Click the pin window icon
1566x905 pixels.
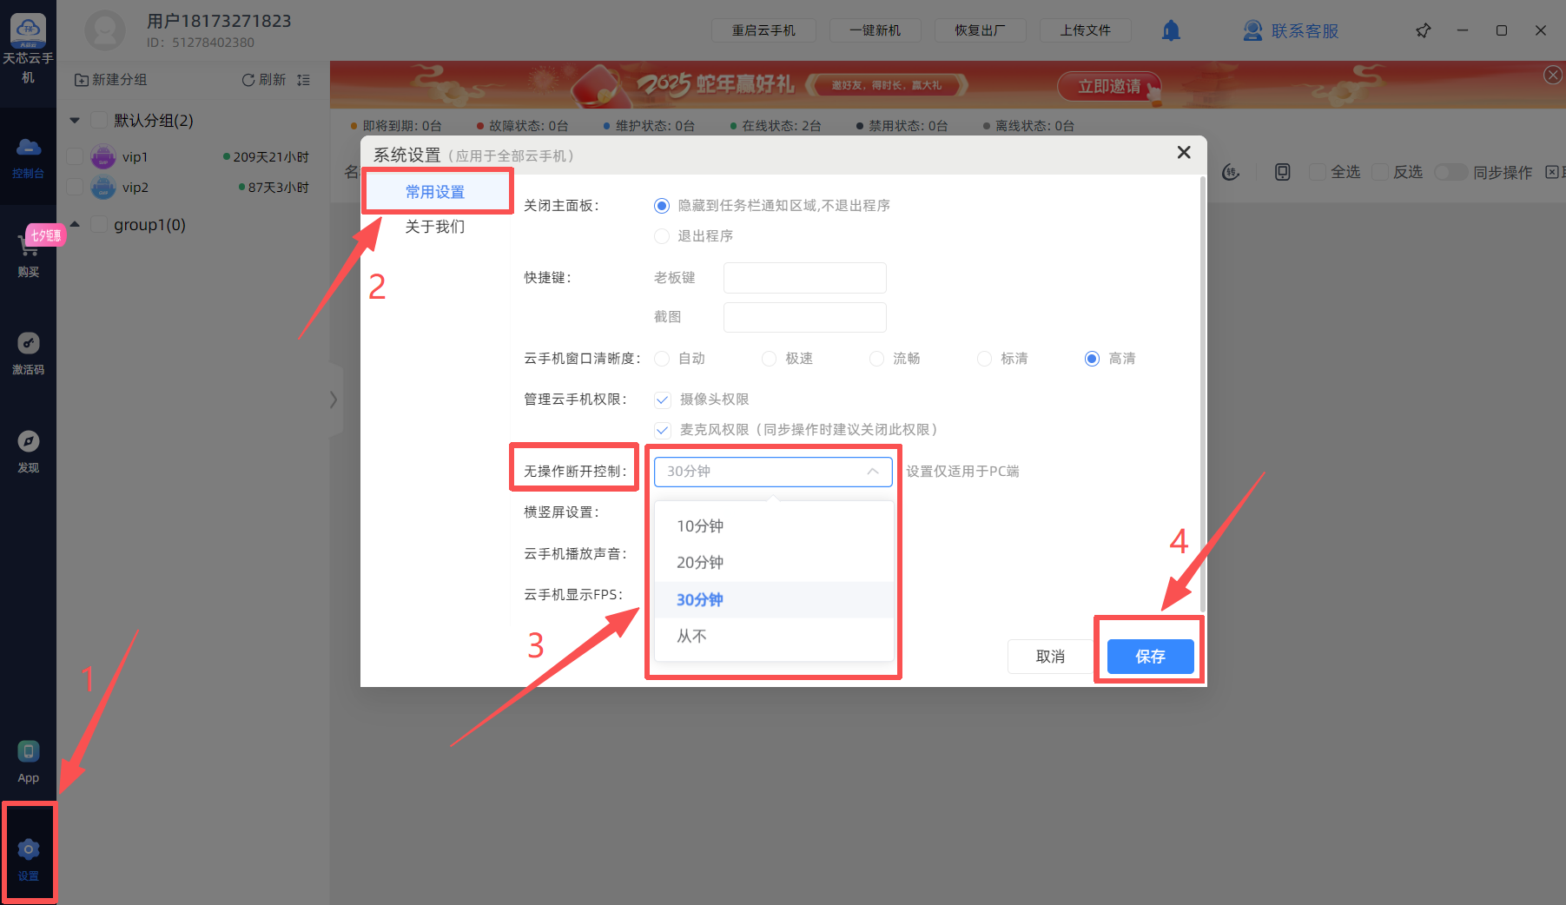[1423, 30]
